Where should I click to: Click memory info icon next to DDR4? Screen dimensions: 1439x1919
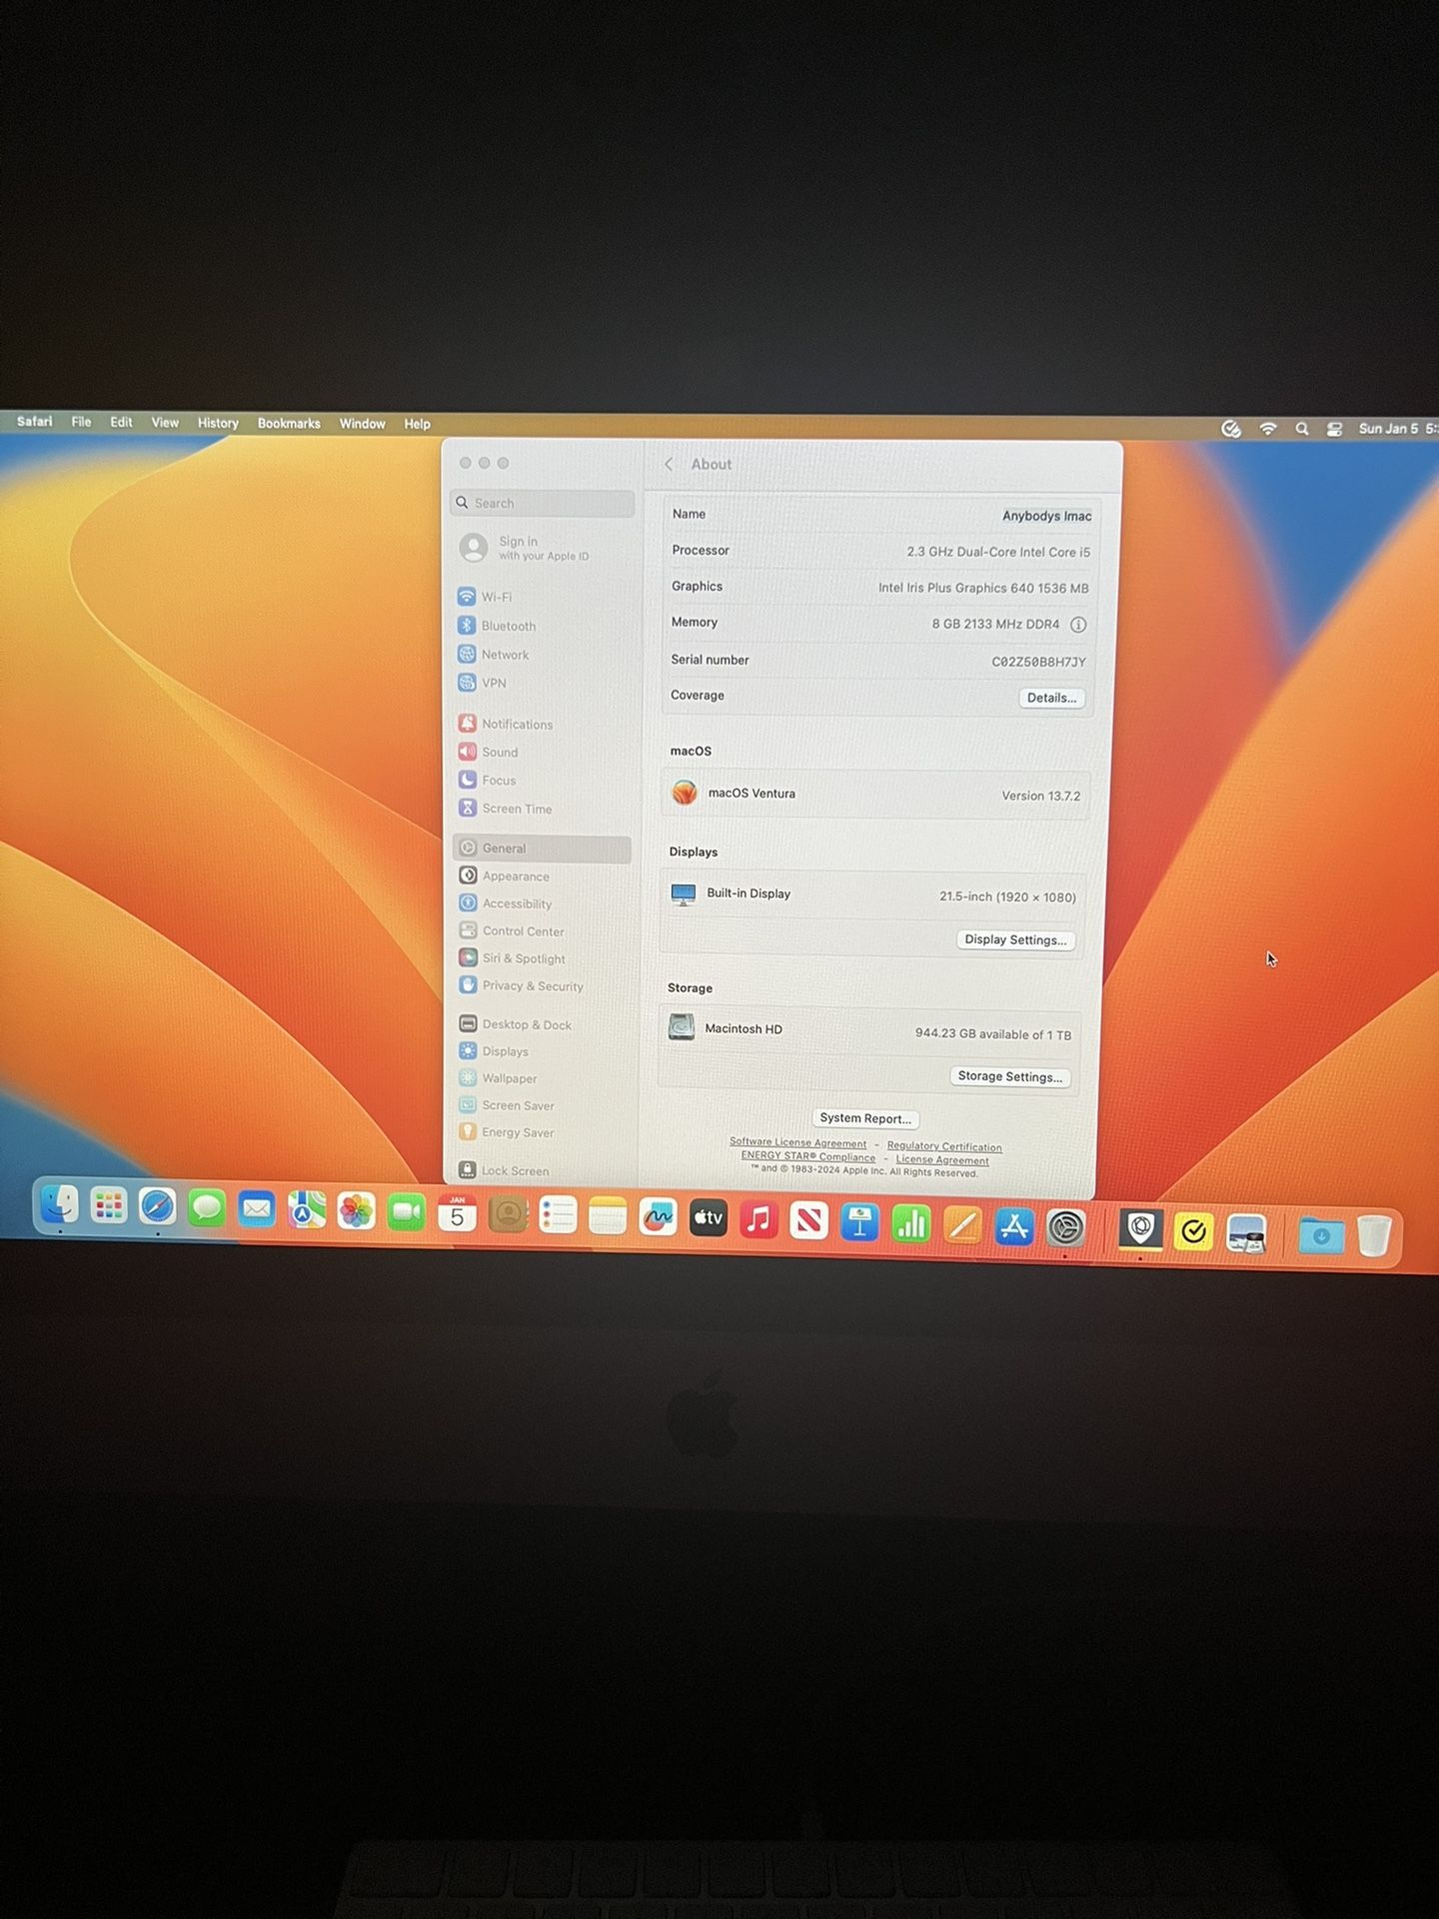[x=1078, y=625]
